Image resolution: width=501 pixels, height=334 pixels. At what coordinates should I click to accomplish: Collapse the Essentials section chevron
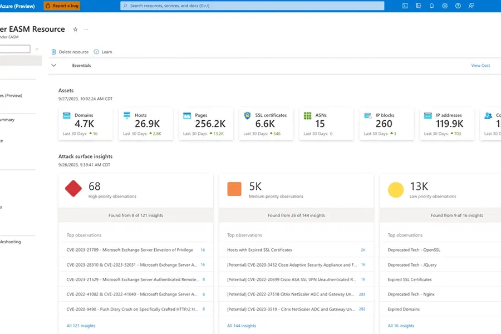tap(53, 66)
